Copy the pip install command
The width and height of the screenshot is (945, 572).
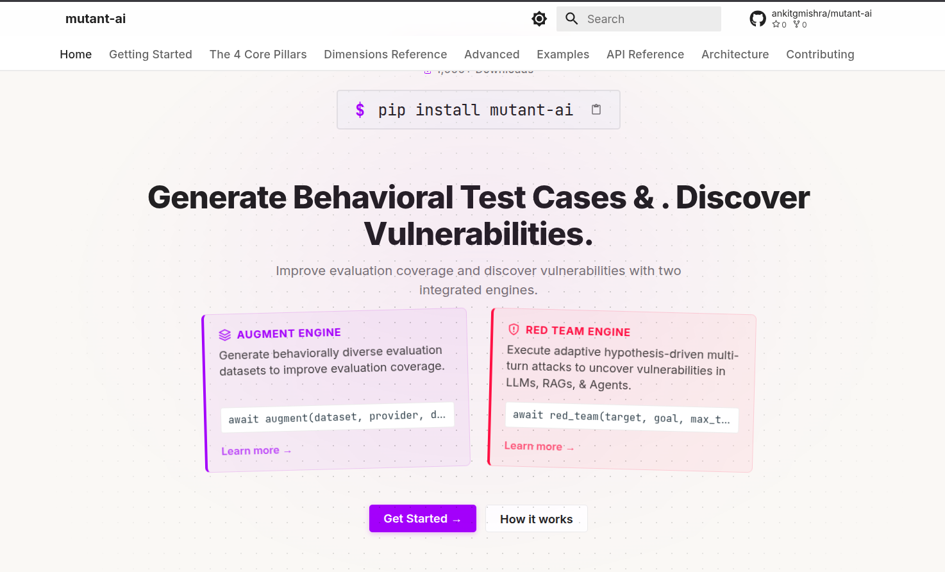[596, 110]
